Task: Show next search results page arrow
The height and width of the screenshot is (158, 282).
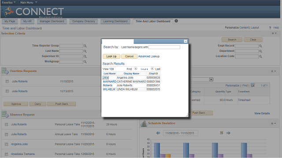Action: pyautogui.click(x=152, y=68)
